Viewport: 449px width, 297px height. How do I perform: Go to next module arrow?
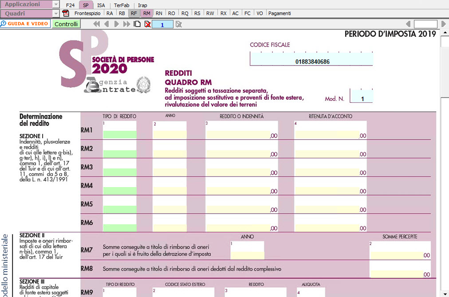click(x=117, y=24)
